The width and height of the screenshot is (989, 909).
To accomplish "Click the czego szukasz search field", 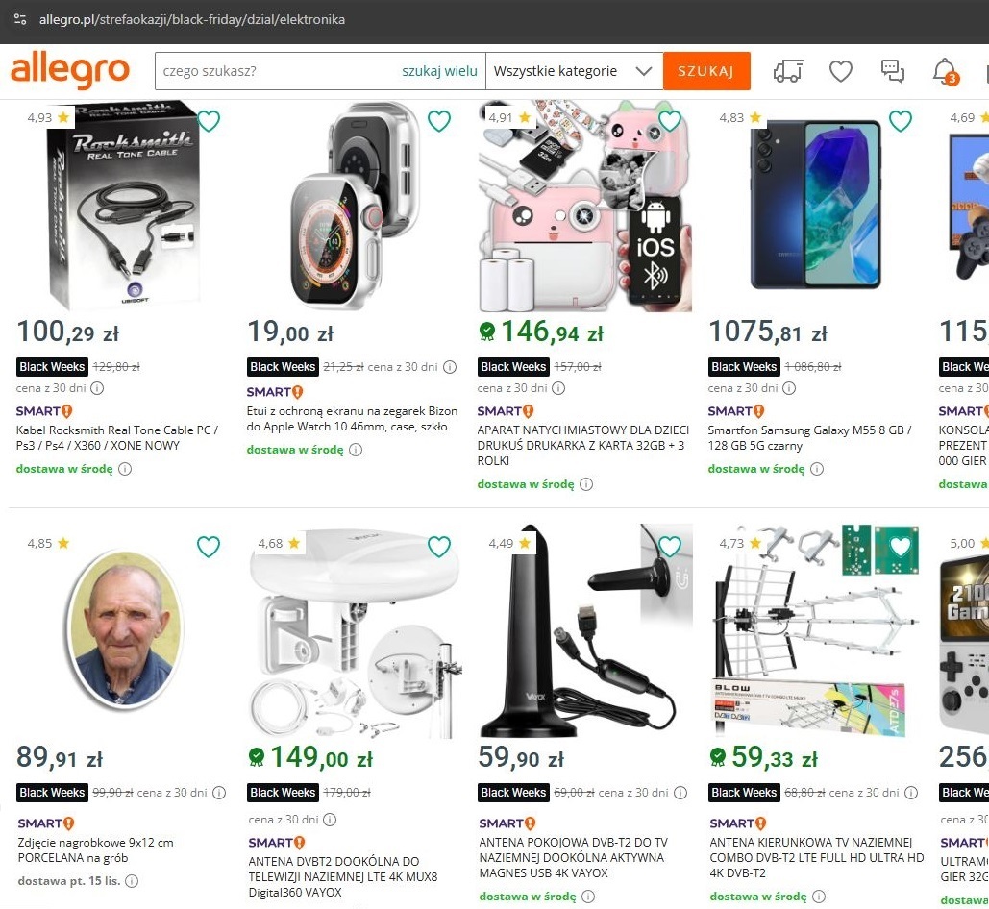I will pyautogui.click(x=279, y=71).
